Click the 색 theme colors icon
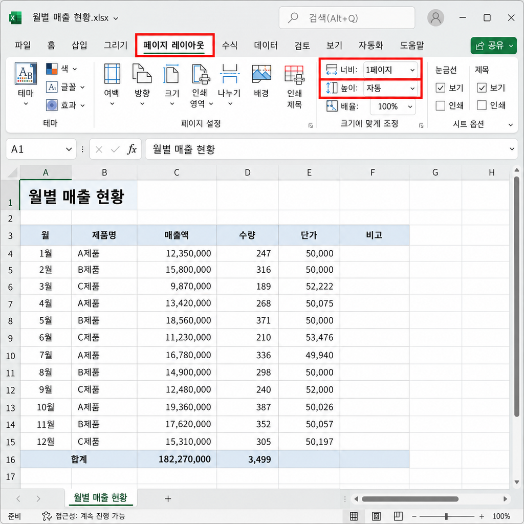Screen dimensions: 524x524 coord(52,69)
